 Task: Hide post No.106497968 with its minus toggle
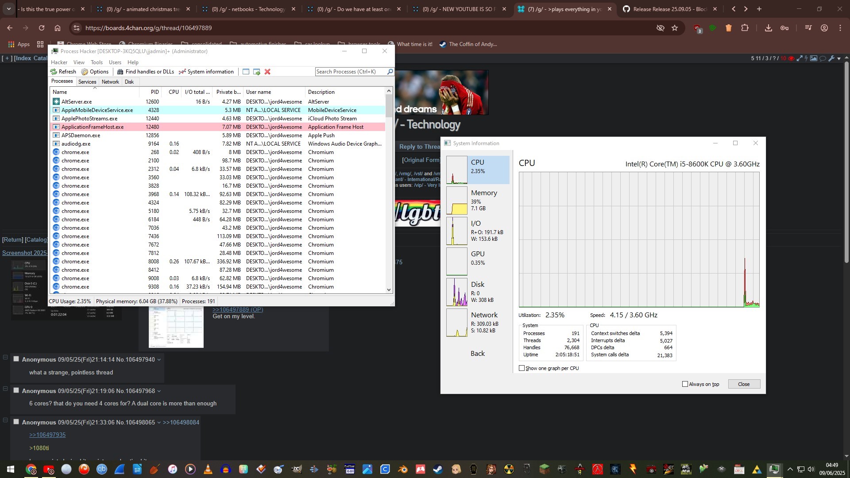[x=5, y=389]
